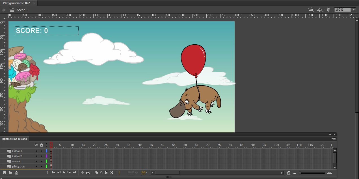
Task: Toggle visibility dot for the score layer
Action: 36,161
